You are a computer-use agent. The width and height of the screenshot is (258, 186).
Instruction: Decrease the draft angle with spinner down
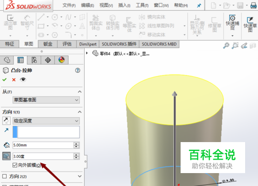coord(76,158)
